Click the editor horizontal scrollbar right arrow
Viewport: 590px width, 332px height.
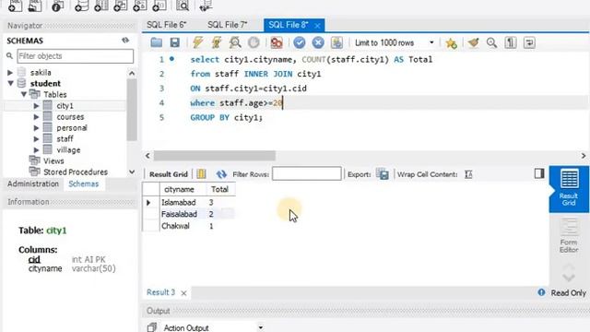584,156
